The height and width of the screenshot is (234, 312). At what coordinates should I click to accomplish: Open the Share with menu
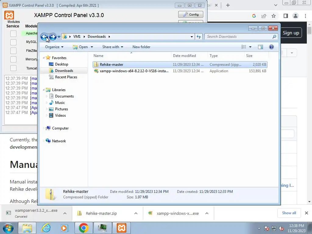pos(113,47)
